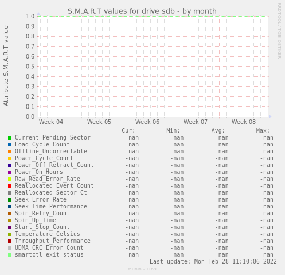Screen dimensions: 285x275
Task: Click the Temperature_Celsius swatch
Action: point(10,234)
